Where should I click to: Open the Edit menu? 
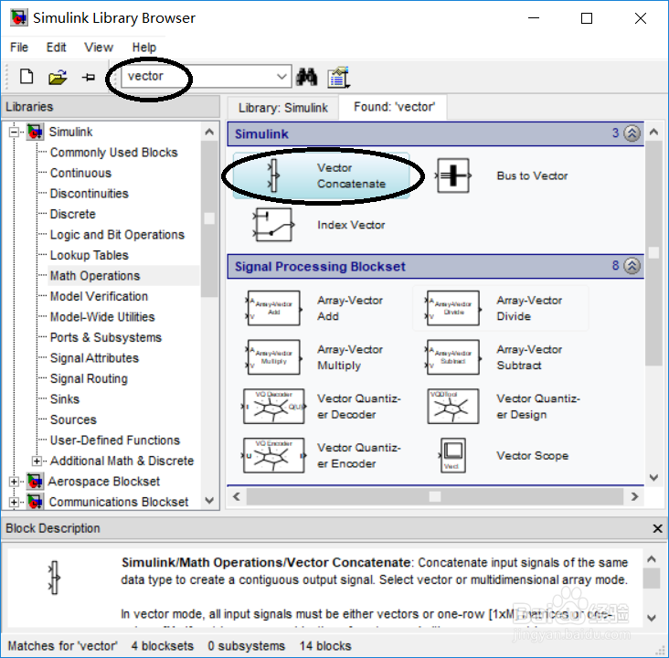tap(57, 48)
